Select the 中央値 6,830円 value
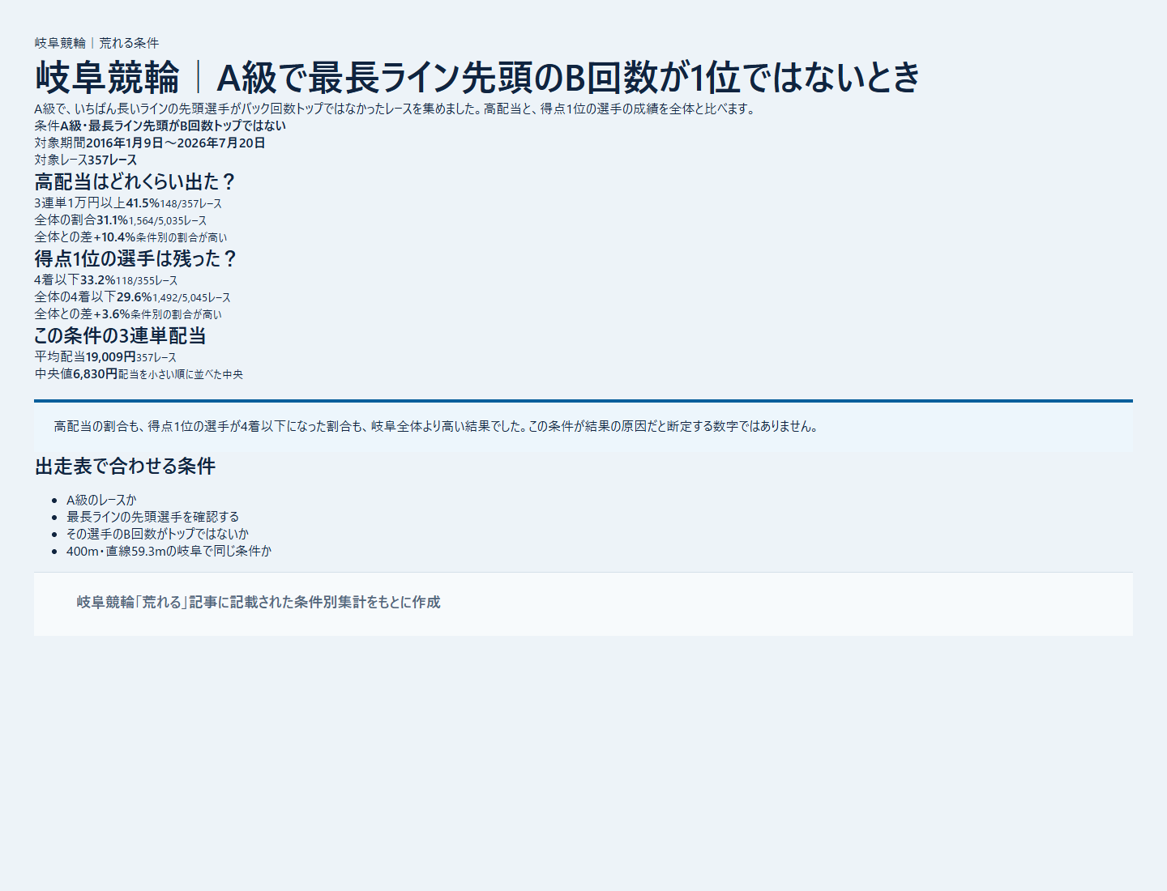Viewport: 1167px width, 891px height. click(95, 373)
